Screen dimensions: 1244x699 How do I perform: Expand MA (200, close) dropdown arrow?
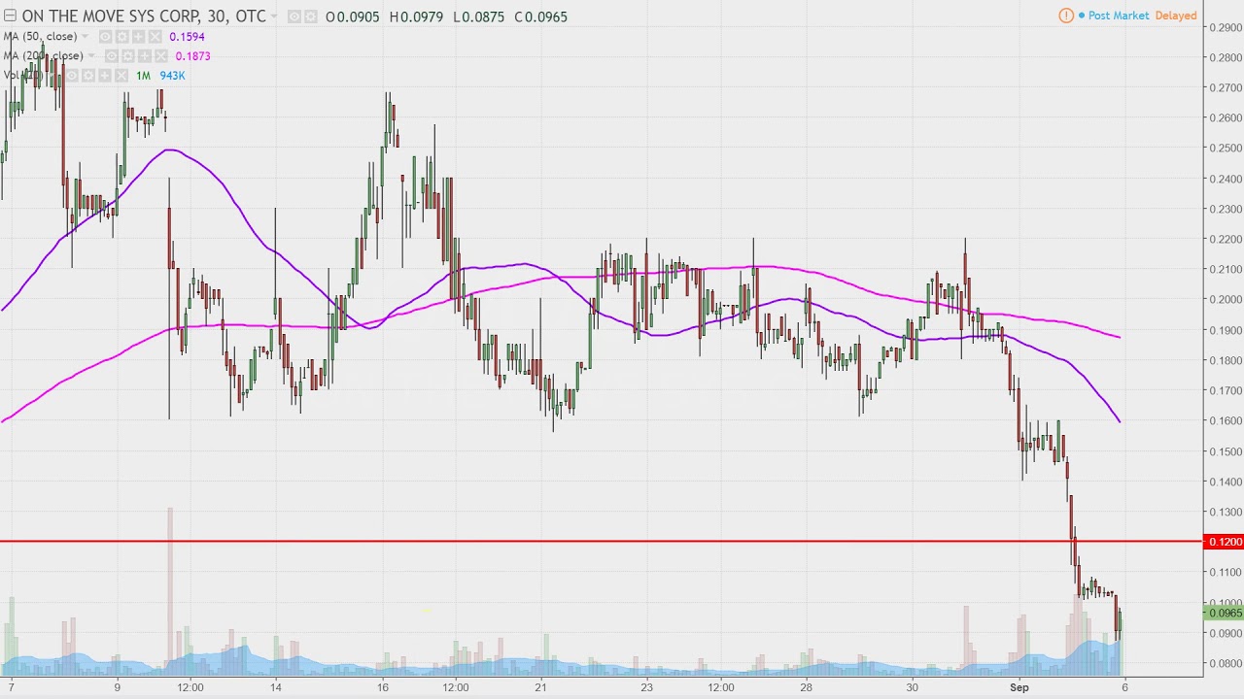click(91, 55)
